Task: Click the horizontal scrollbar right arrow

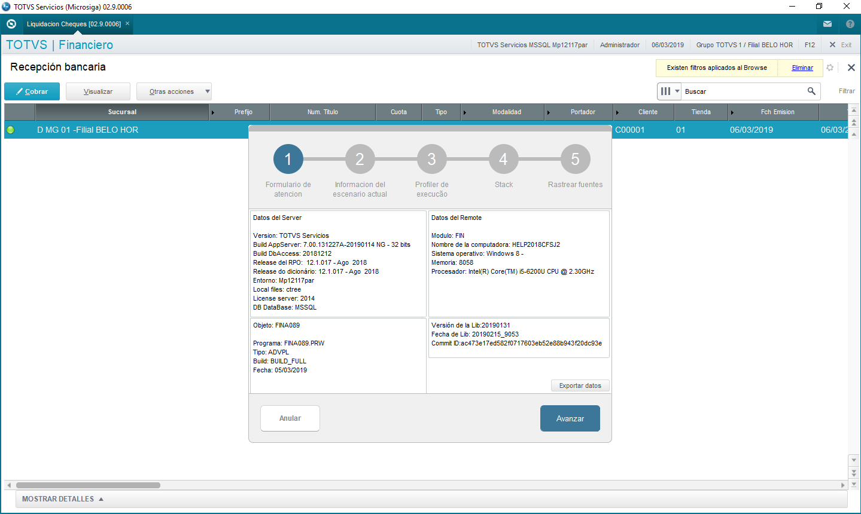Action: (x=843, y=485)
